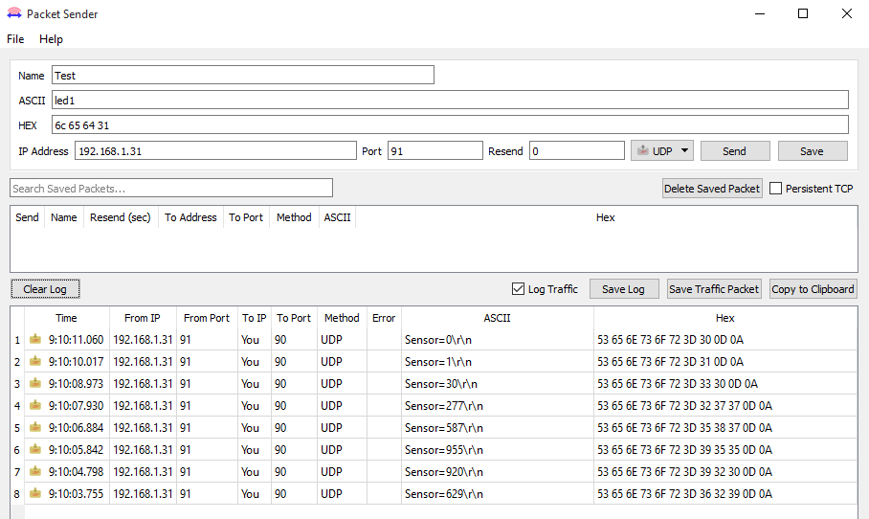The image size is (869, 519).
Task: Click the From Port column header
Action: [207, 318]
